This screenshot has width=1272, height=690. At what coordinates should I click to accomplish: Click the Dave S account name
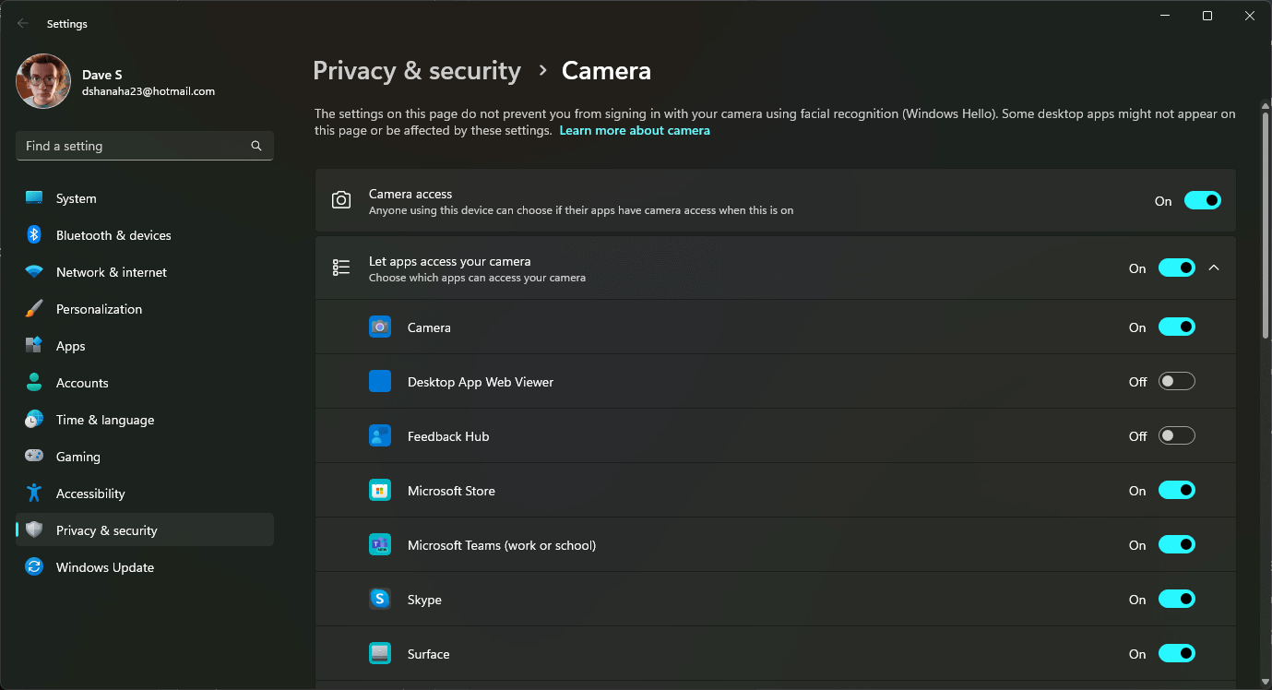pyautogui.click(x=101, y=74)
